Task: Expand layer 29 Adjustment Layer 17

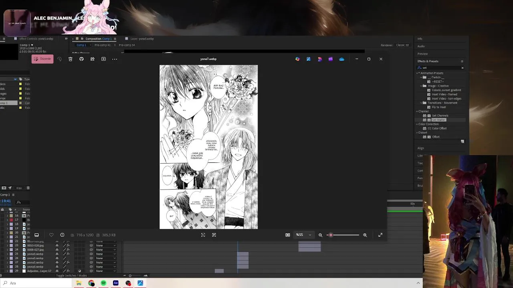Action: coord(7,271)
